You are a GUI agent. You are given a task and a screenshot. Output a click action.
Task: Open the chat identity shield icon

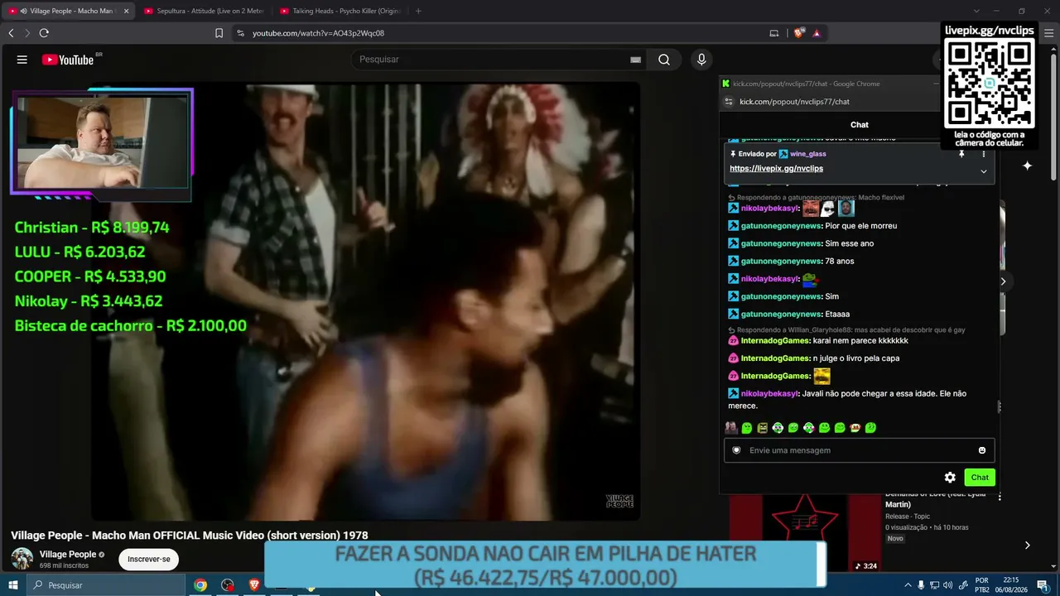736,450
